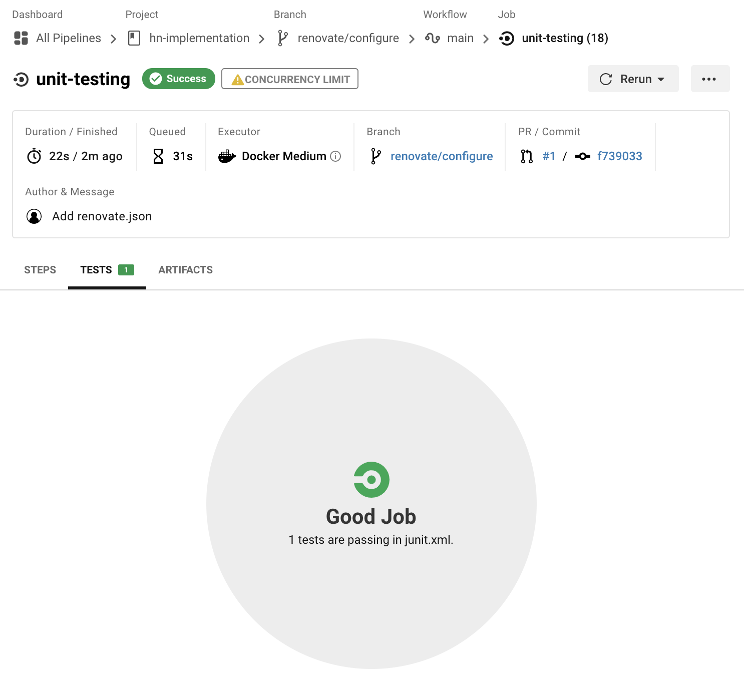Open commit f739033 link
This screenshot has height=681, width=744.
pos(620,156)
